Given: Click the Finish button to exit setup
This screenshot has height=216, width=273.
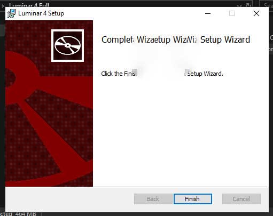Looking at the screenshot, I should click(x=193, y=199).
